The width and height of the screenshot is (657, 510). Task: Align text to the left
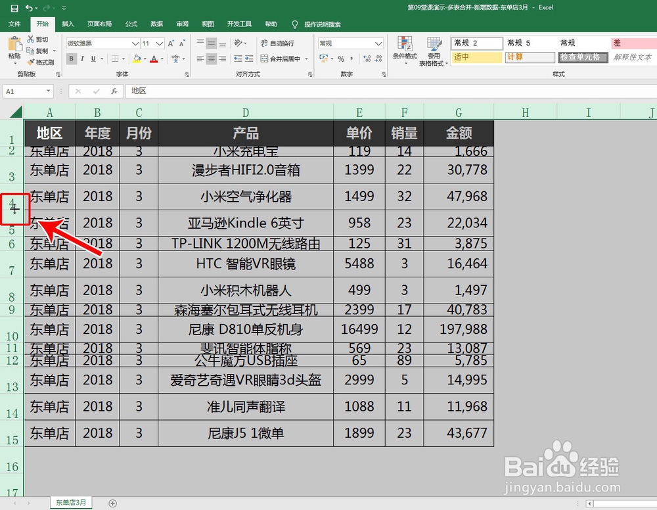200,58
